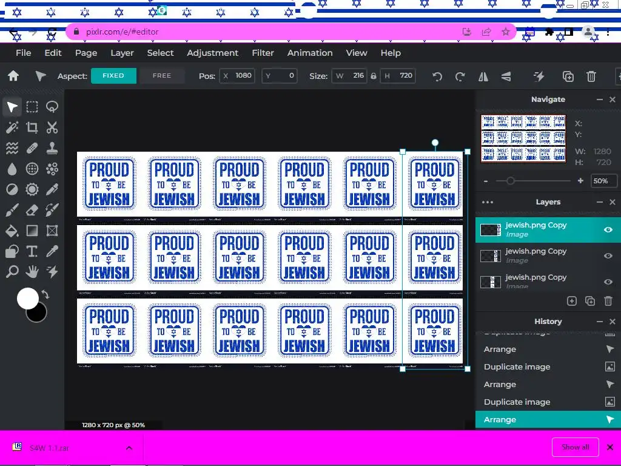Open the Help menu

click(x=391, y=53)
